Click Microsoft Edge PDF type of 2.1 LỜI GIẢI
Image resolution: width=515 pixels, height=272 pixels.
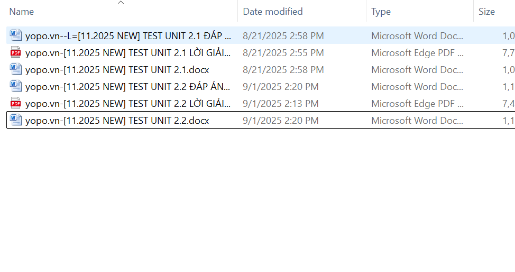418,53
